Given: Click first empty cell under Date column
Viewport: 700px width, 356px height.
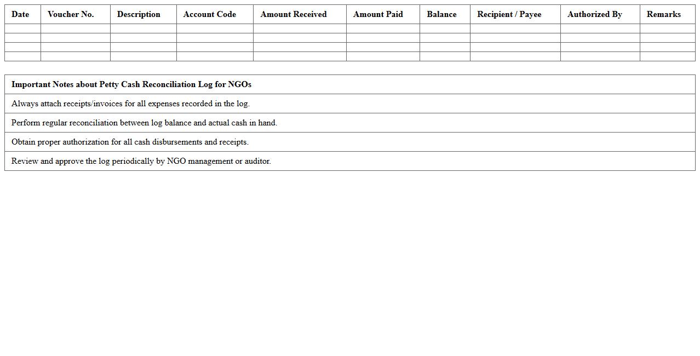Looking at the screenshot, I should point(22,28).
